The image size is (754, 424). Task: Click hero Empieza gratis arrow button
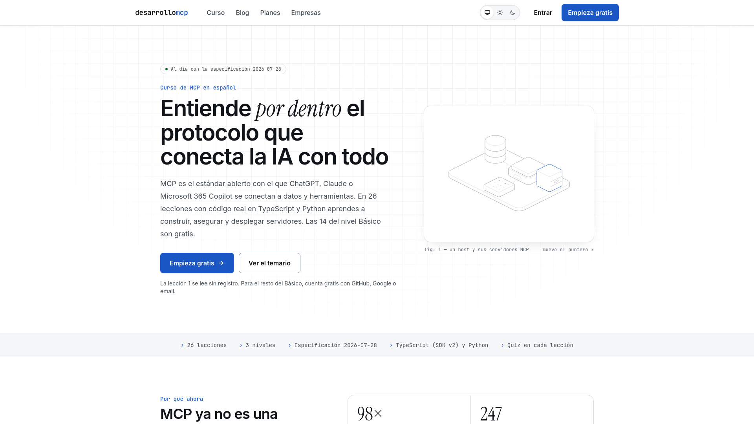[x=197, y=263]
